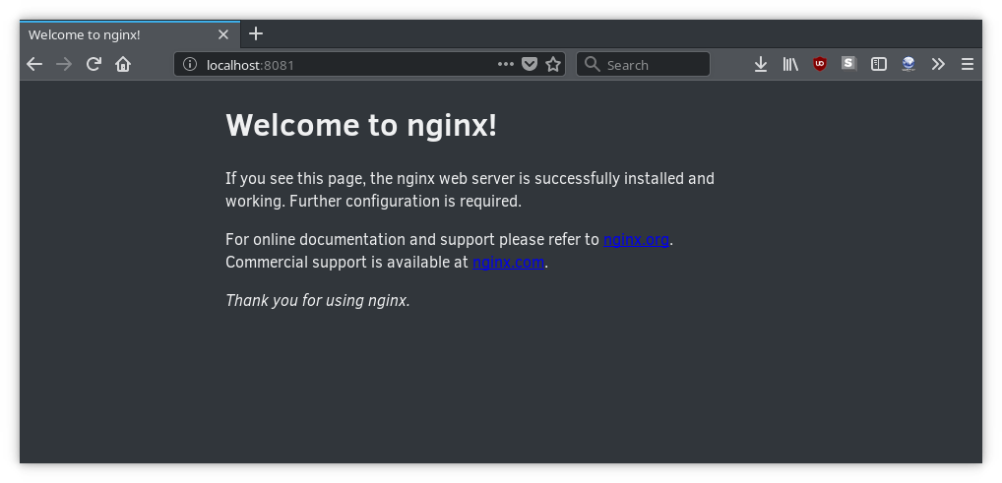Viewport: 1002px width, 483px height.
Task: Click the globe extension icon in toolbar
Action: pos(908,64)
